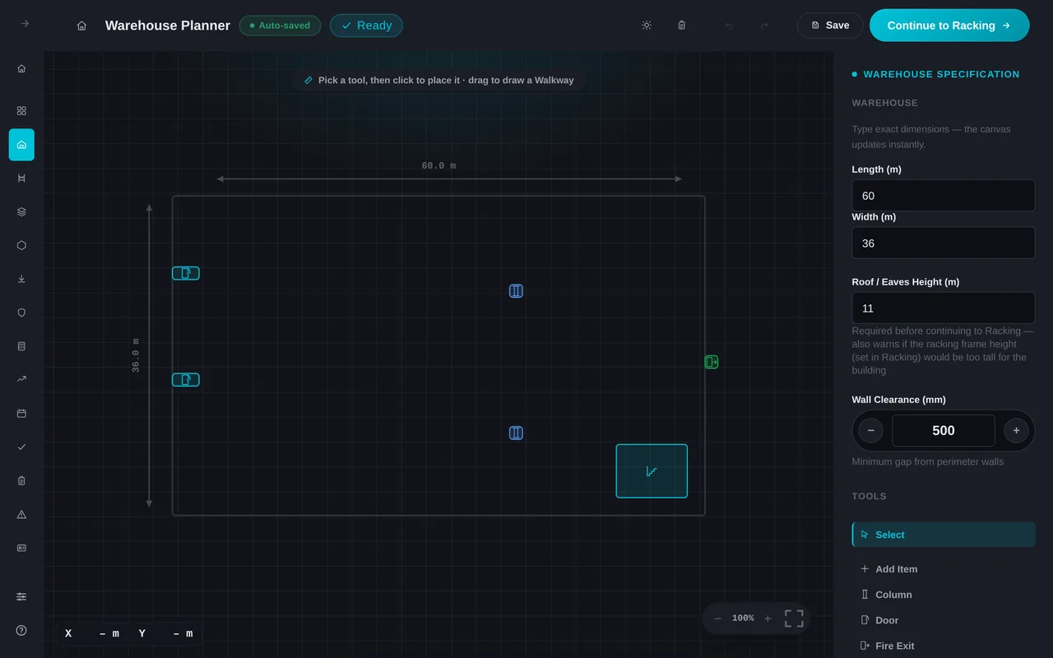The image size is (1053, 658).
Task: Increase wall clearance with plus stepper
Action: [1016, 430]
